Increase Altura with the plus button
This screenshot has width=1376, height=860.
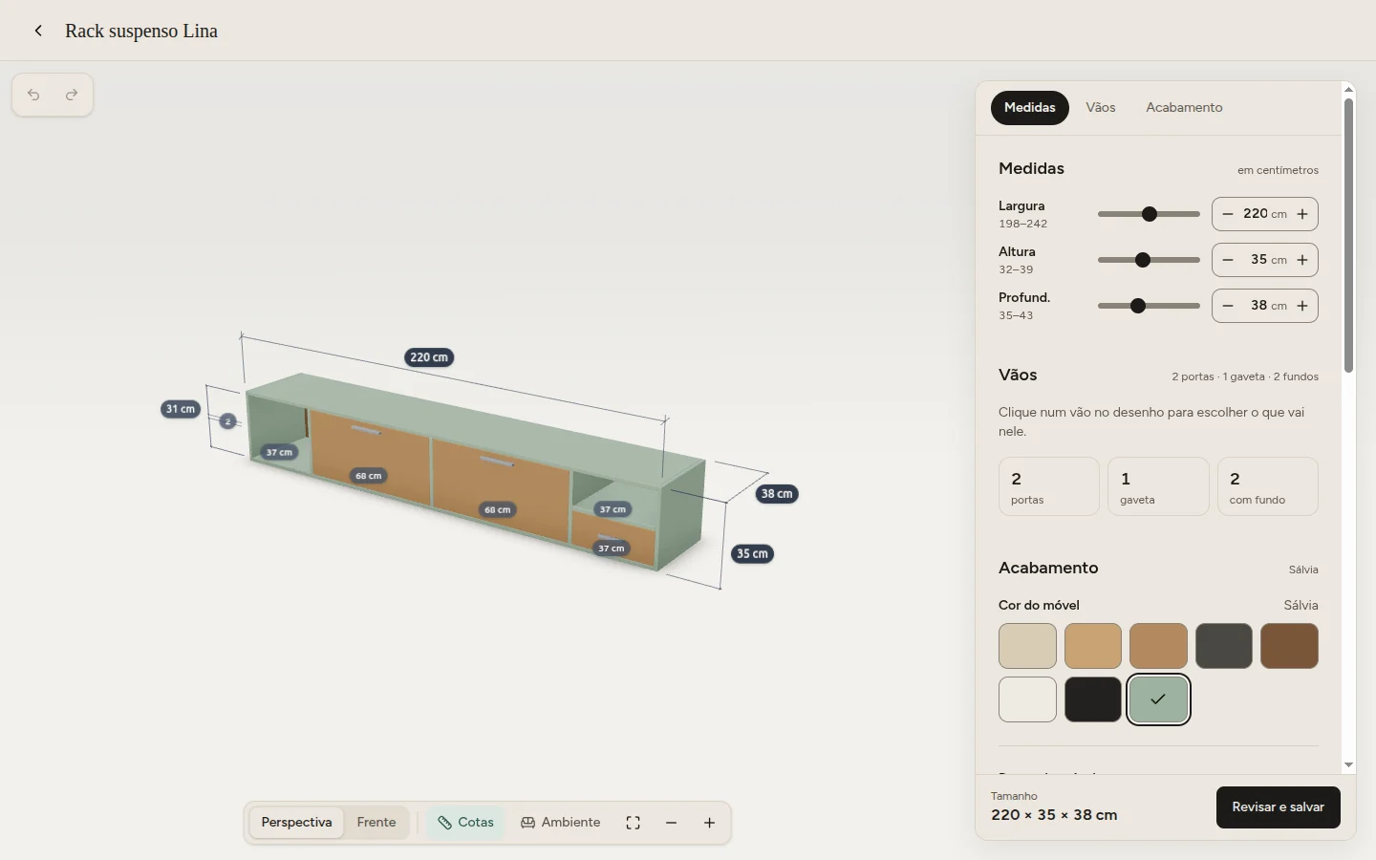[1302, 260]
